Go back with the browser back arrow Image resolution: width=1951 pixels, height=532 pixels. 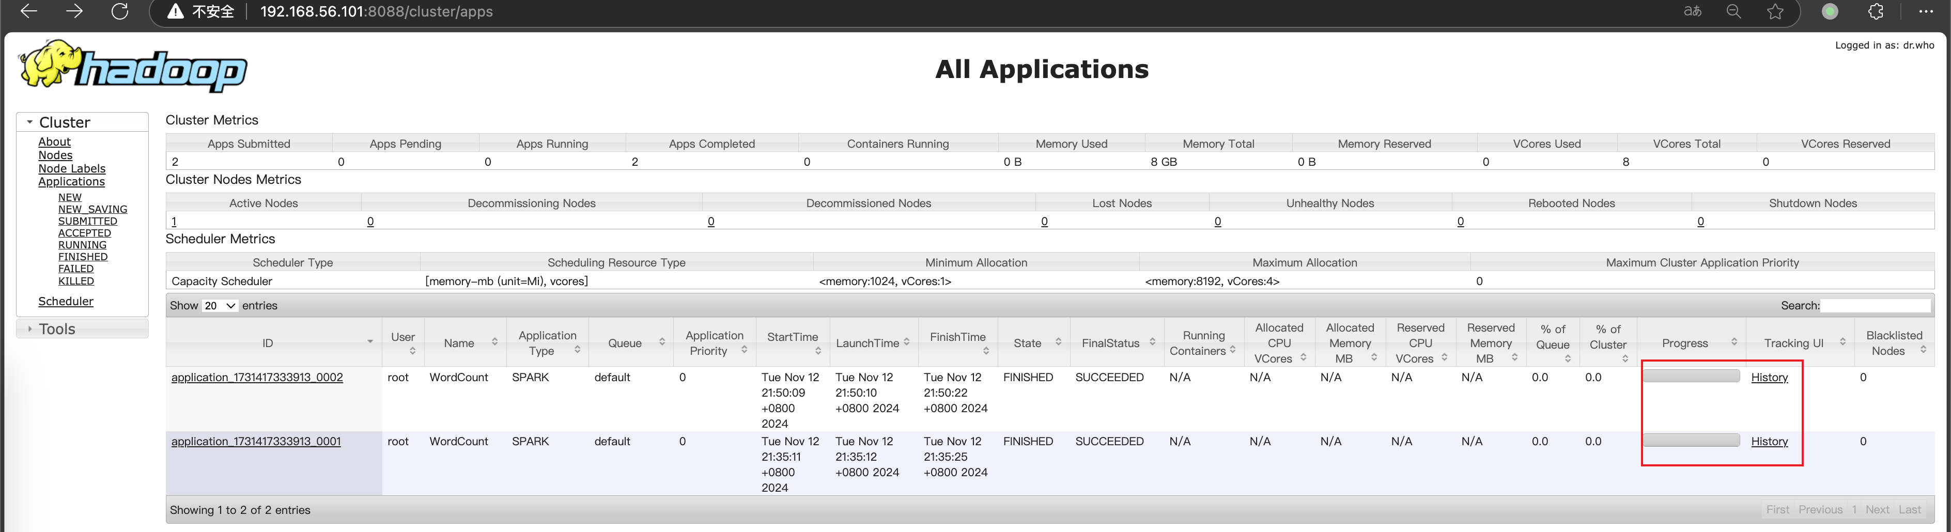click(x=29, y=11)
